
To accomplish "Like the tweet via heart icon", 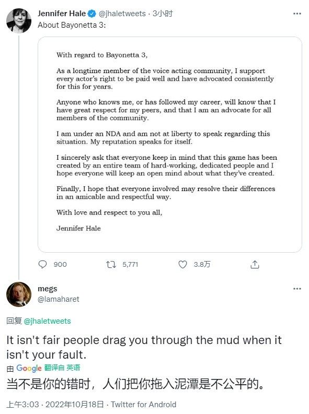I will pos(182,264).
